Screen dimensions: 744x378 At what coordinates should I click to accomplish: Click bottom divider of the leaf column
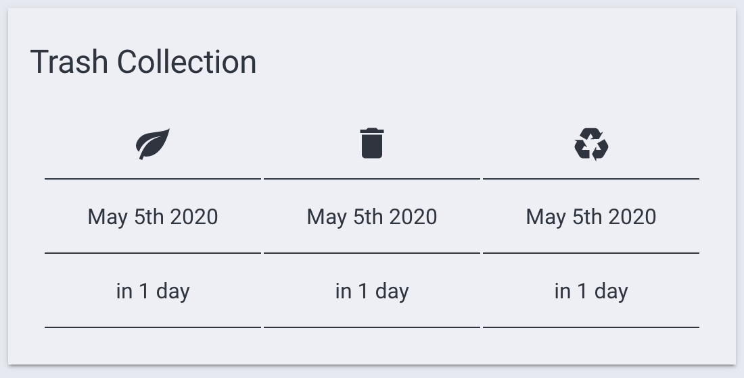[x=153, y=327]
